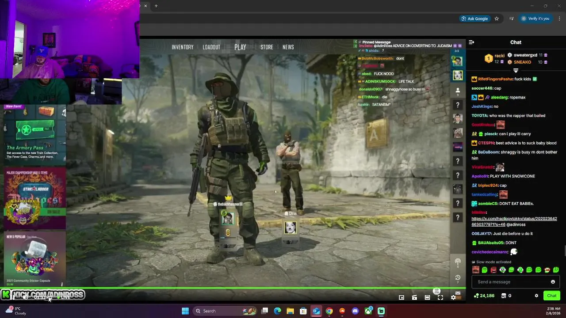Click the Send a message field
The image size is (566, 318).
point(516,282)
